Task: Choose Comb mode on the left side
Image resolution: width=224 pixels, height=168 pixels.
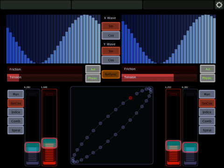Action: (15, 121)
